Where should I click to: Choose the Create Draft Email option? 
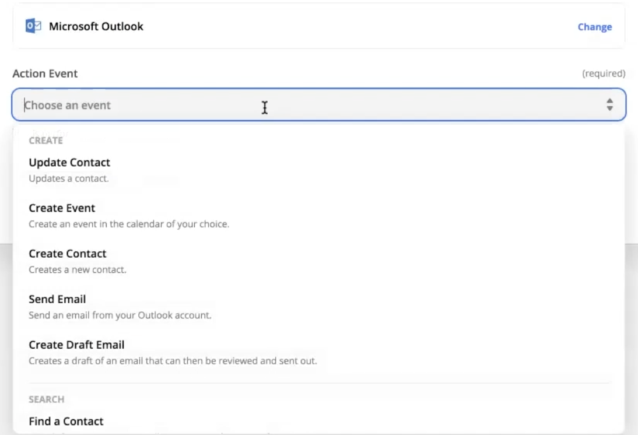[76, 345]
